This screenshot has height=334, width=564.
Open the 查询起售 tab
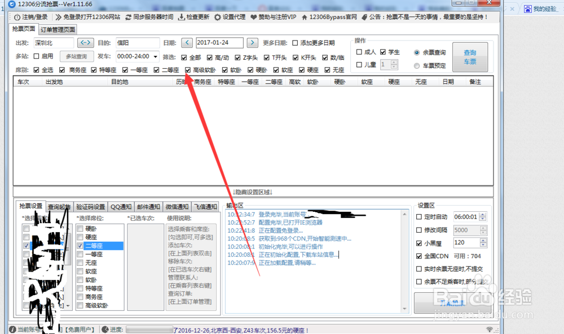coord(59,207)
